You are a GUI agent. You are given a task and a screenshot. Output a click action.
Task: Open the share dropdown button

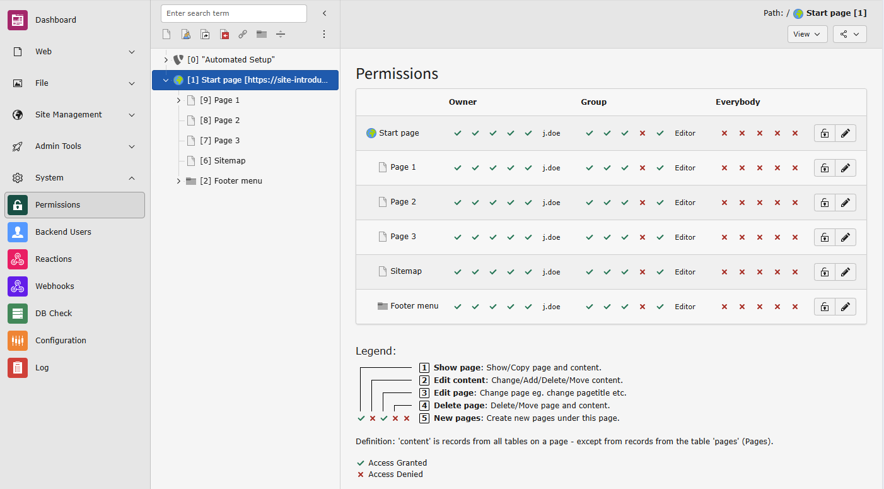[849, 34]
